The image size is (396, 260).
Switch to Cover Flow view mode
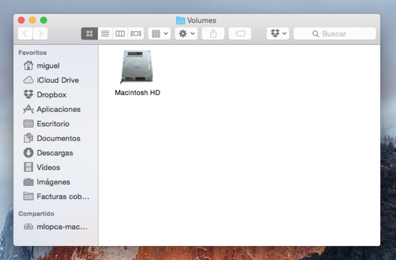(x=136, y=33)
